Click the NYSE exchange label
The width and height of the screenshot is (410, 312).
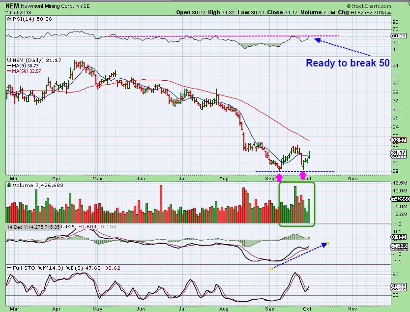[x=83, y=6]
